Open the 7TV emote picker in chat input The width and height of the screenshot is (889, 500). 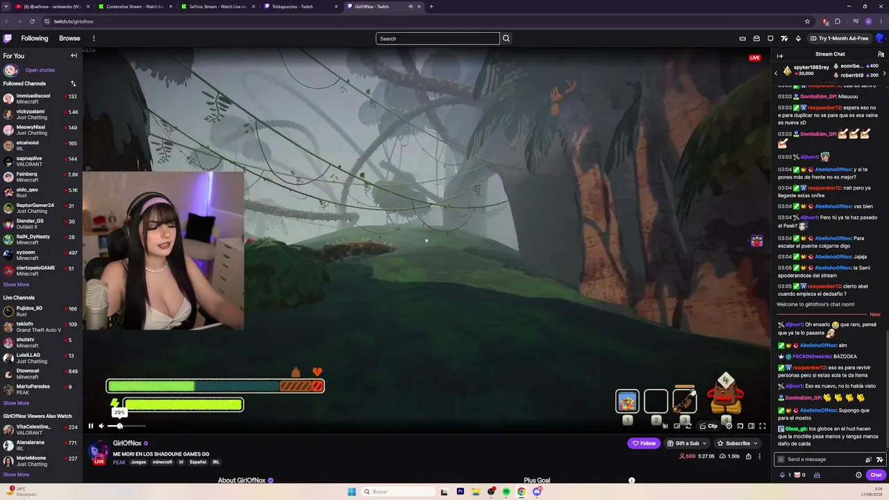(879, 459)
